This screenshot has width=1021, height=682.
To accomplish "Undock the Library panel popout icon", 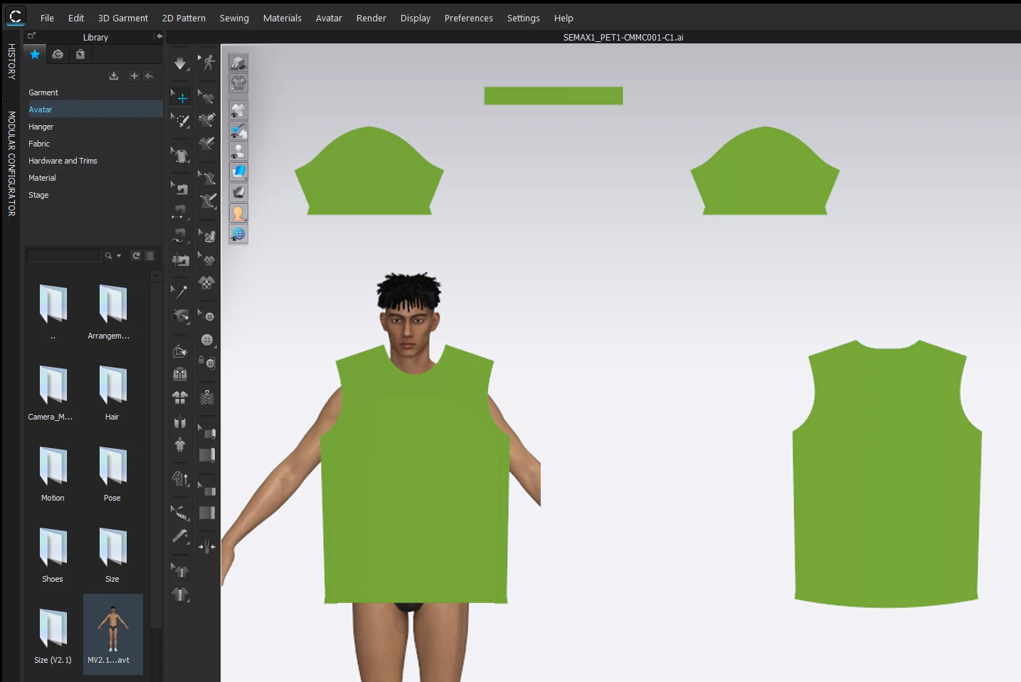I will pos(31,36).
